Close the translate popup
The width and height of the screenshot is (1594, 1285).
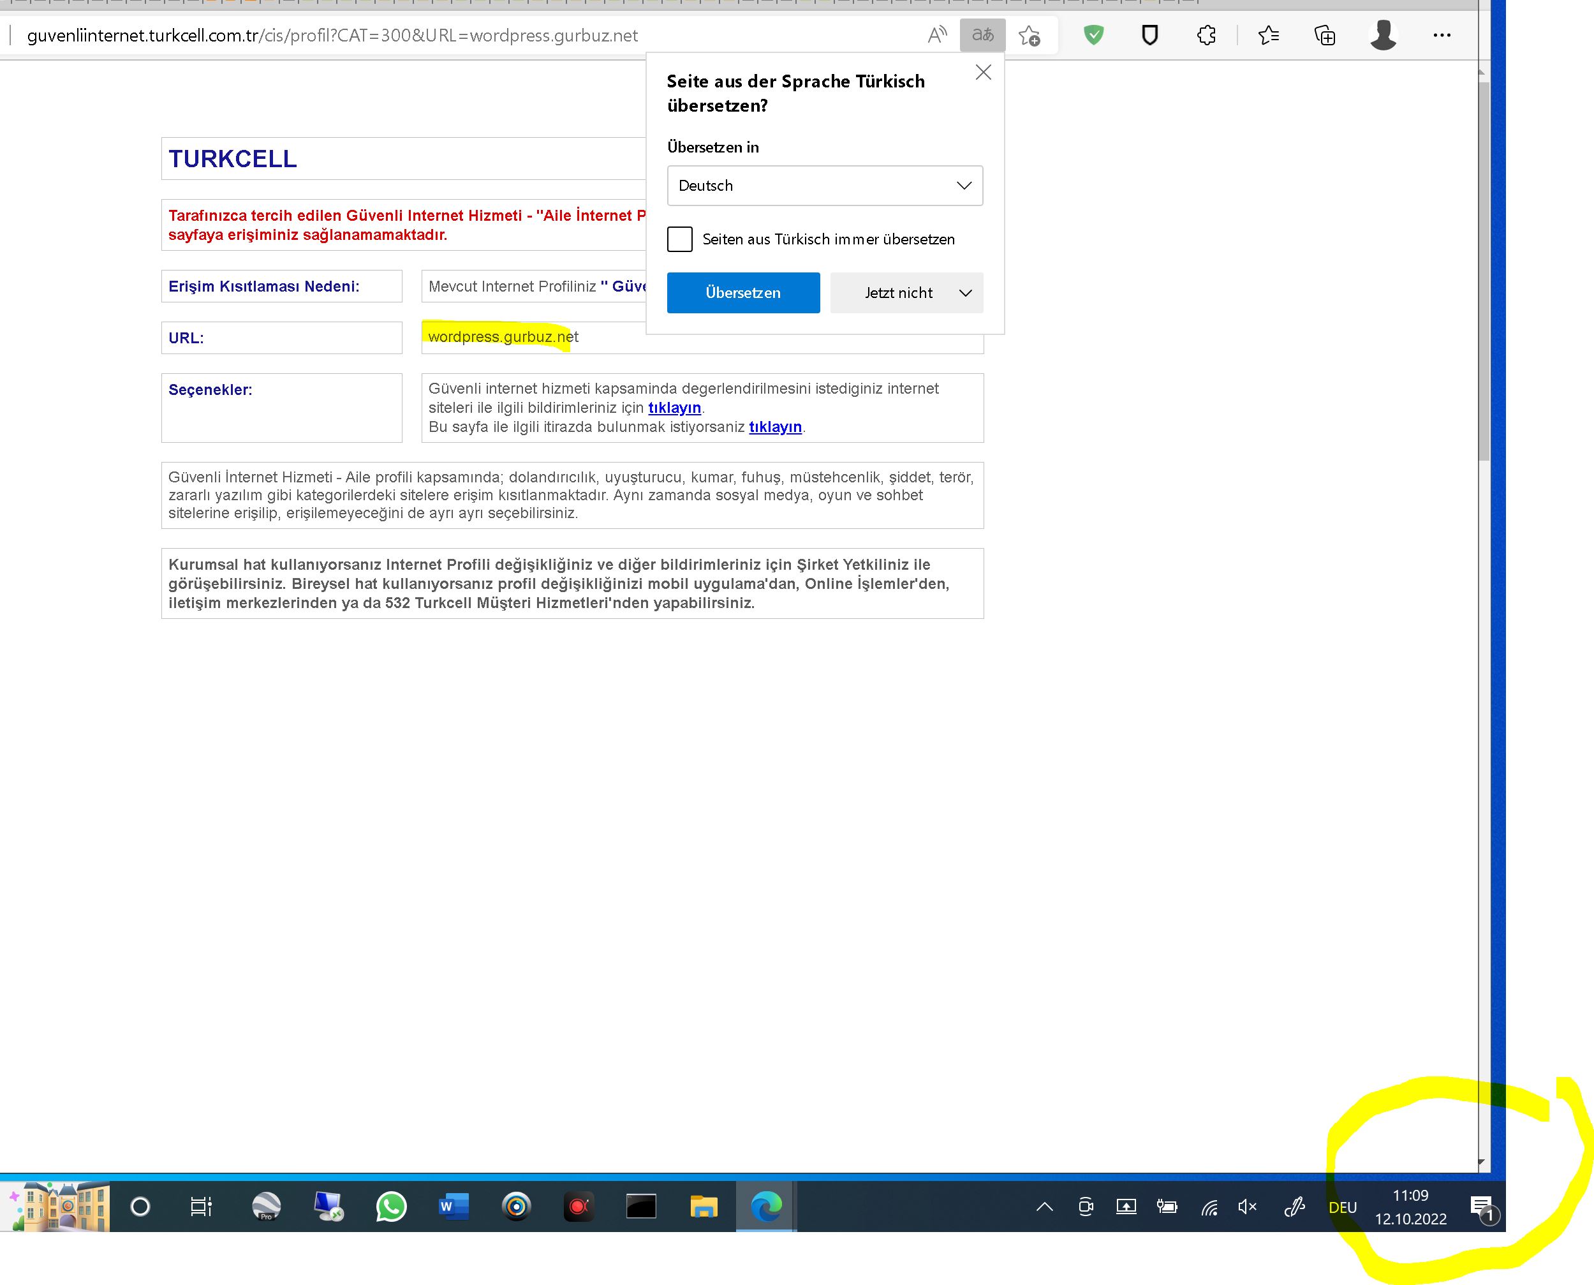(x=983, y=72)
